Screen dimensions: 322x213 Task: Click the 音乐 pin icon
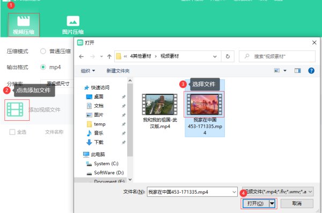(x=123, y=133)
